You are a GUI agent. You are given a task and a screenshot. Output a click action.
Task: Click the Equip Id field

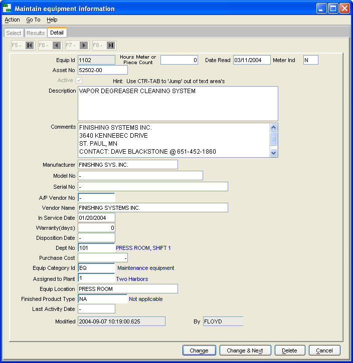(x=96, y=60)
